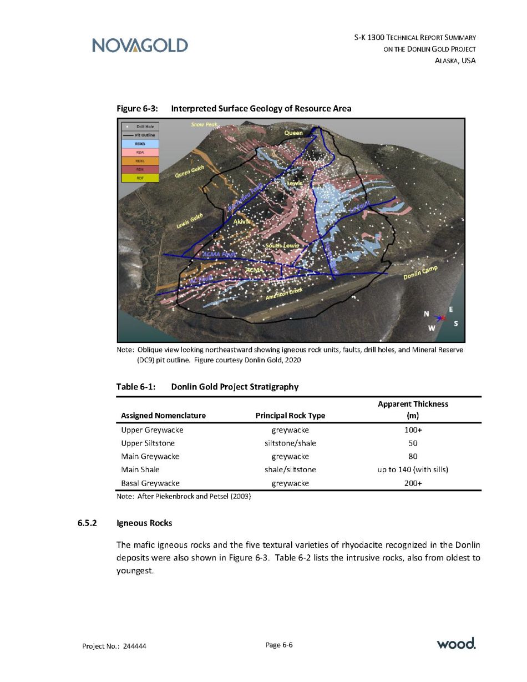Click the 'Page 6-6' footer text
The image size is (527, 682).
click(279, 645)
